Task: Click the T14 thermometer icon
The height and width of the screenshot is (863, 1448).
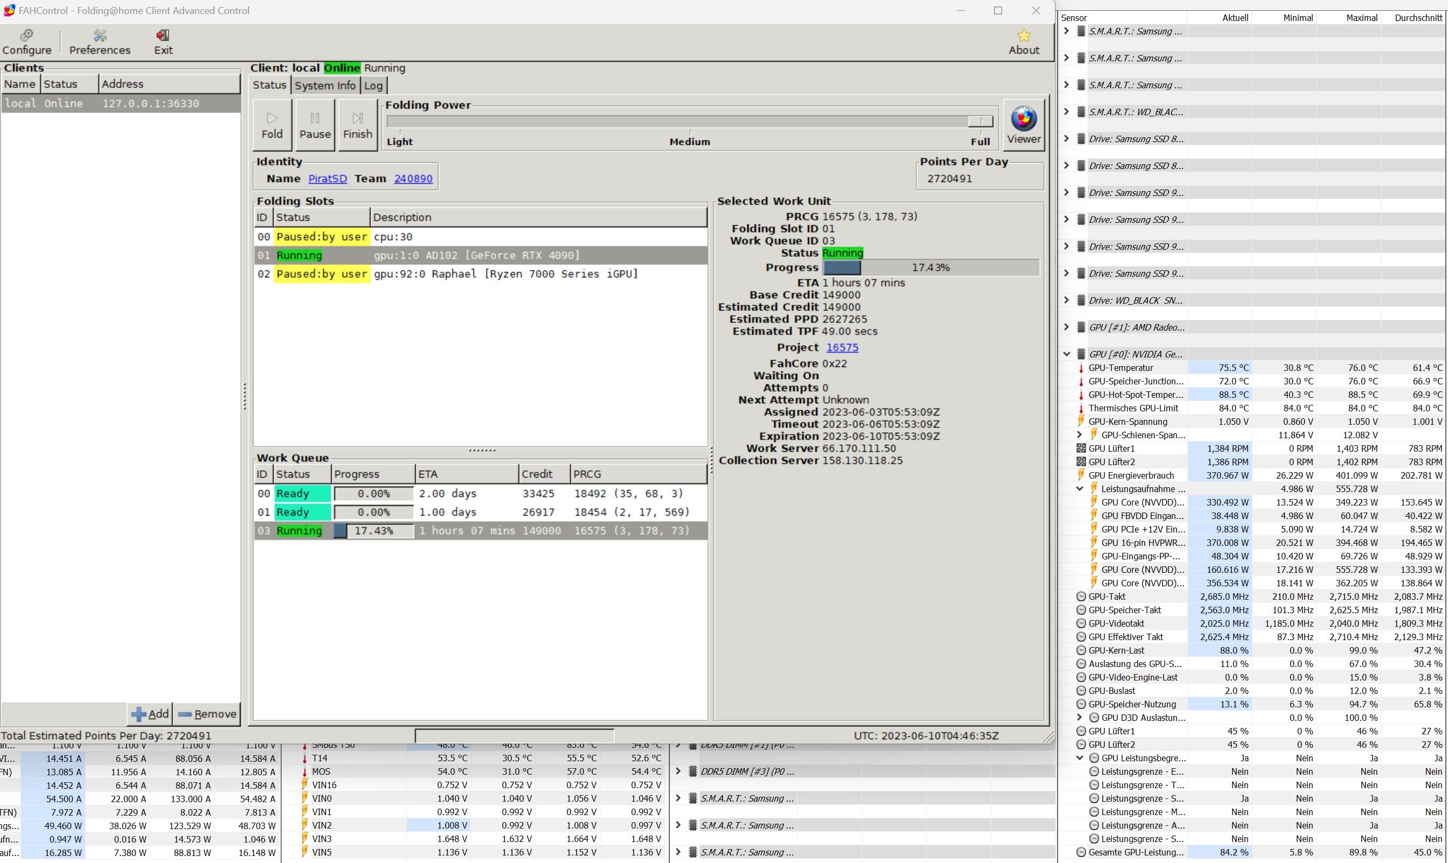Action: (x=304, y=757)
